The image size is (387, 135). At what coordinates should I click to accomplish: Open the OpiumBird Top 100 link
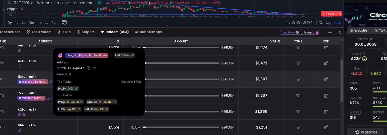click(x=101, y=102)
